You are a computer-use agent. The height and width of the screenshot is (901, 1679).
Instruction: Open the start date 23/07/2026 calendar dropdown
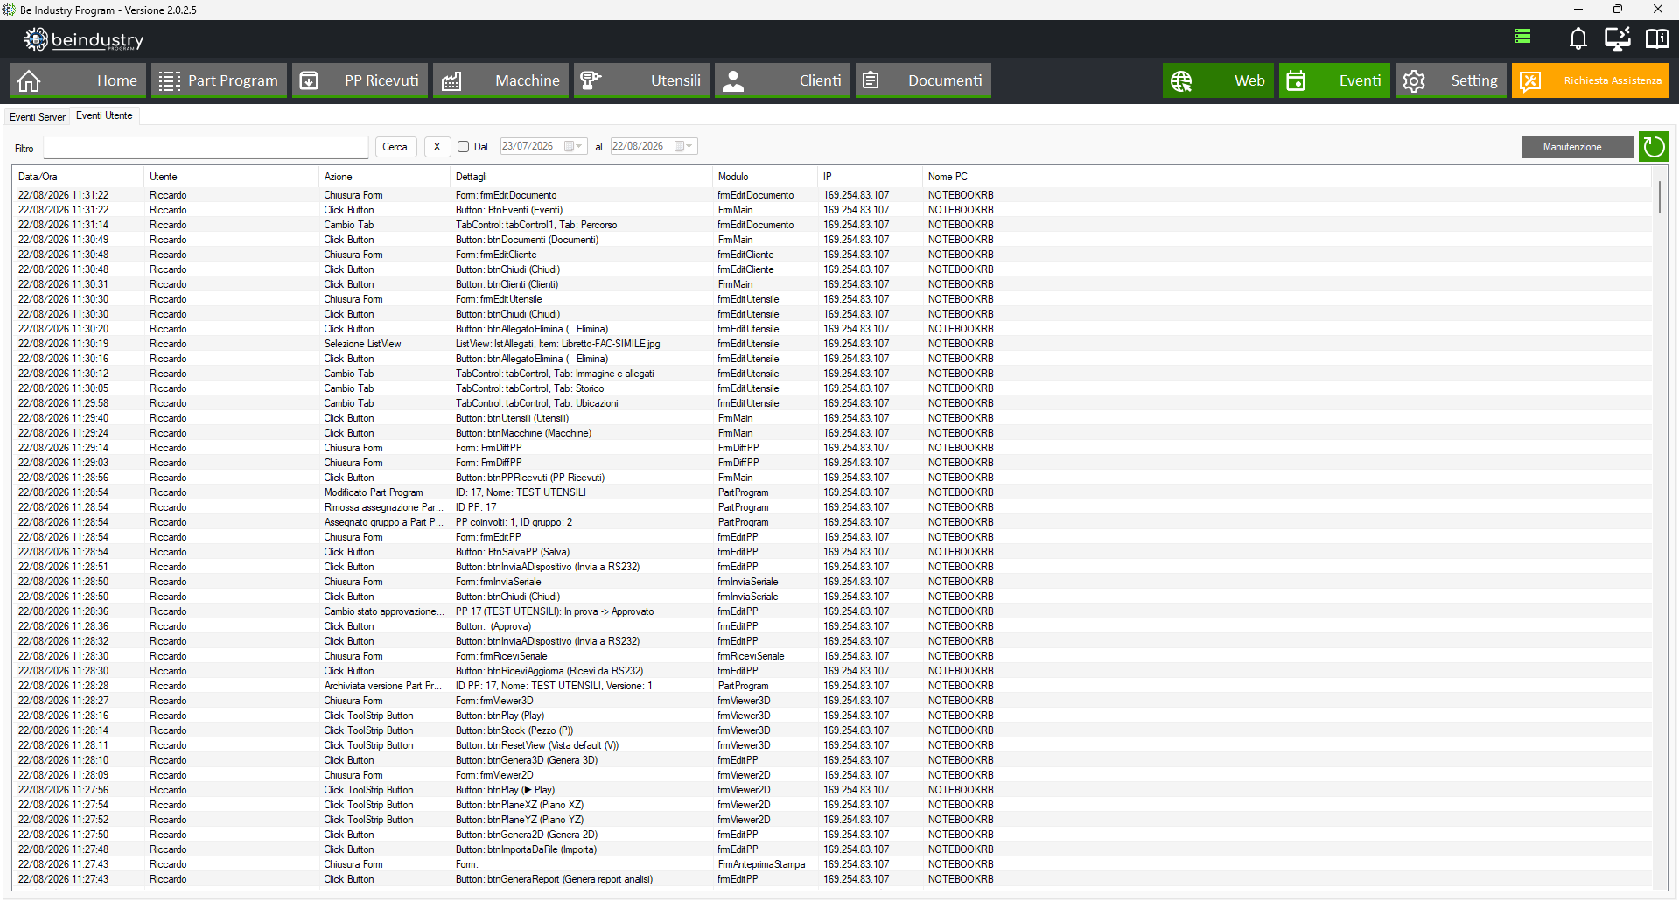click(573, 146)
